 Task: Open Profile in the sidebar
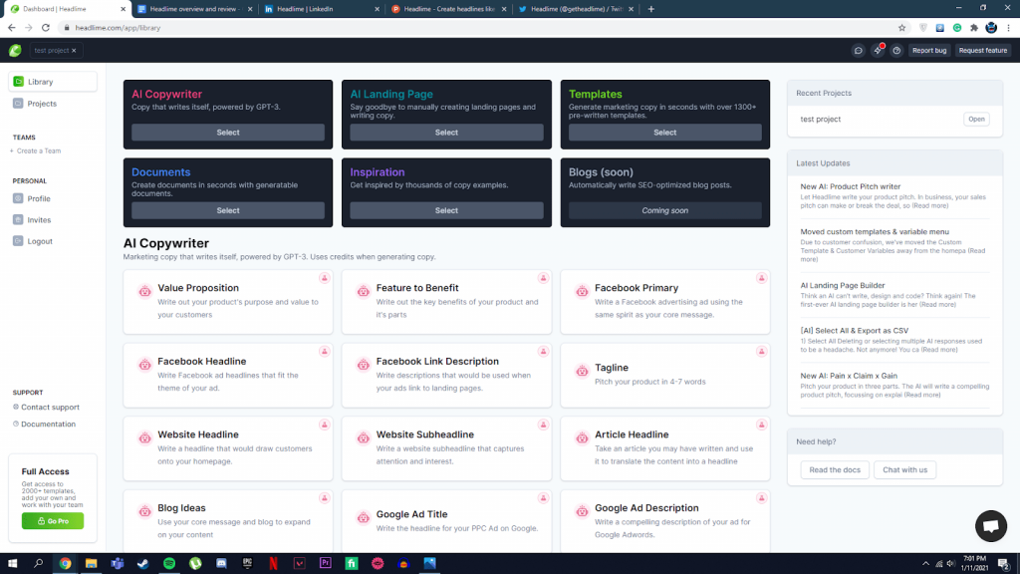tap(32, 198)
